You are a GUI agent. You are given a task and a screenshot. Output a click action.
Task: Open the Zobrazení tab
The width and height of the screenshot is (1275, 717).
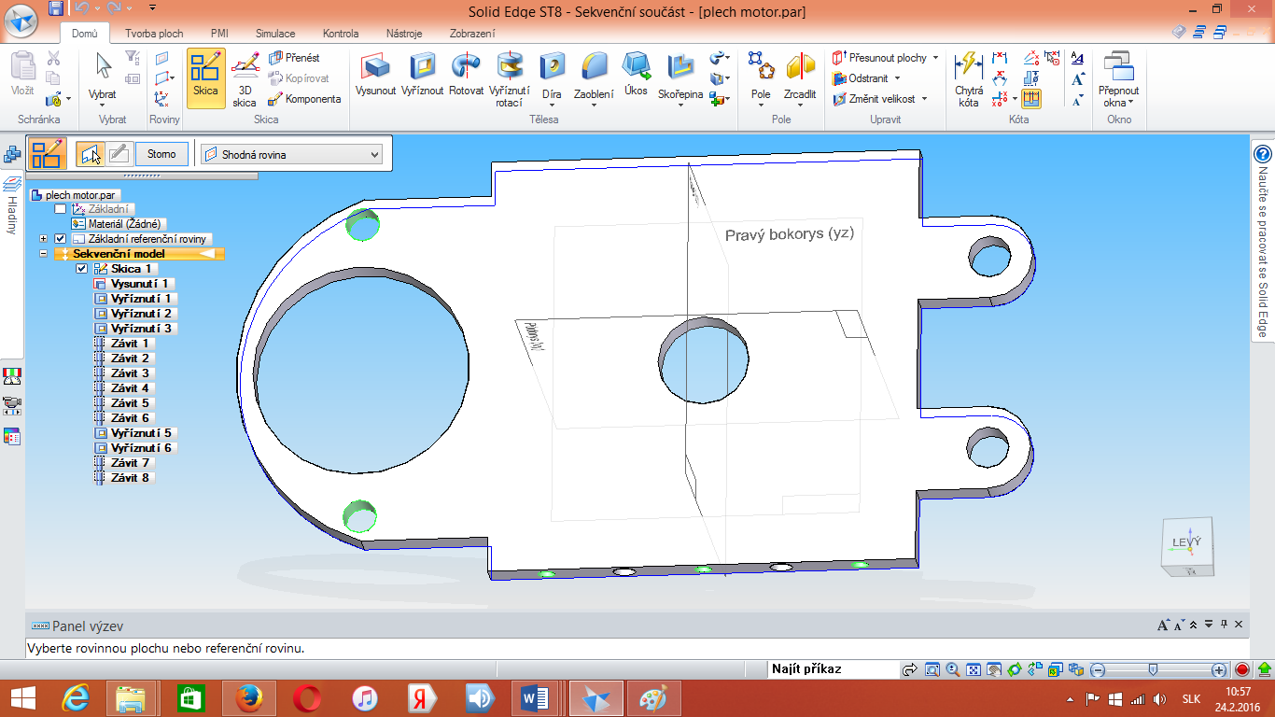(472, 34)
